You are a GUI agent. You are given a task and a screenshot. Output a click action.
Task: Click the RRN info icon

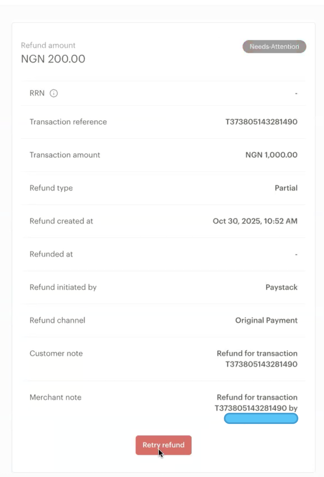(54, 93)
